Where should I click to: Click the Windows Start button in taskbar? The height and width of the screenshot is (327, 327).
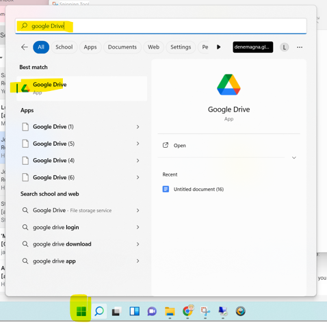(81, 311)
